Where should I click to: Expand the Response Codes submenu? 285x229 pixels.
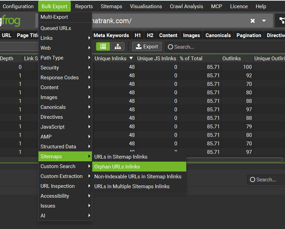click(x=65, y=77)
